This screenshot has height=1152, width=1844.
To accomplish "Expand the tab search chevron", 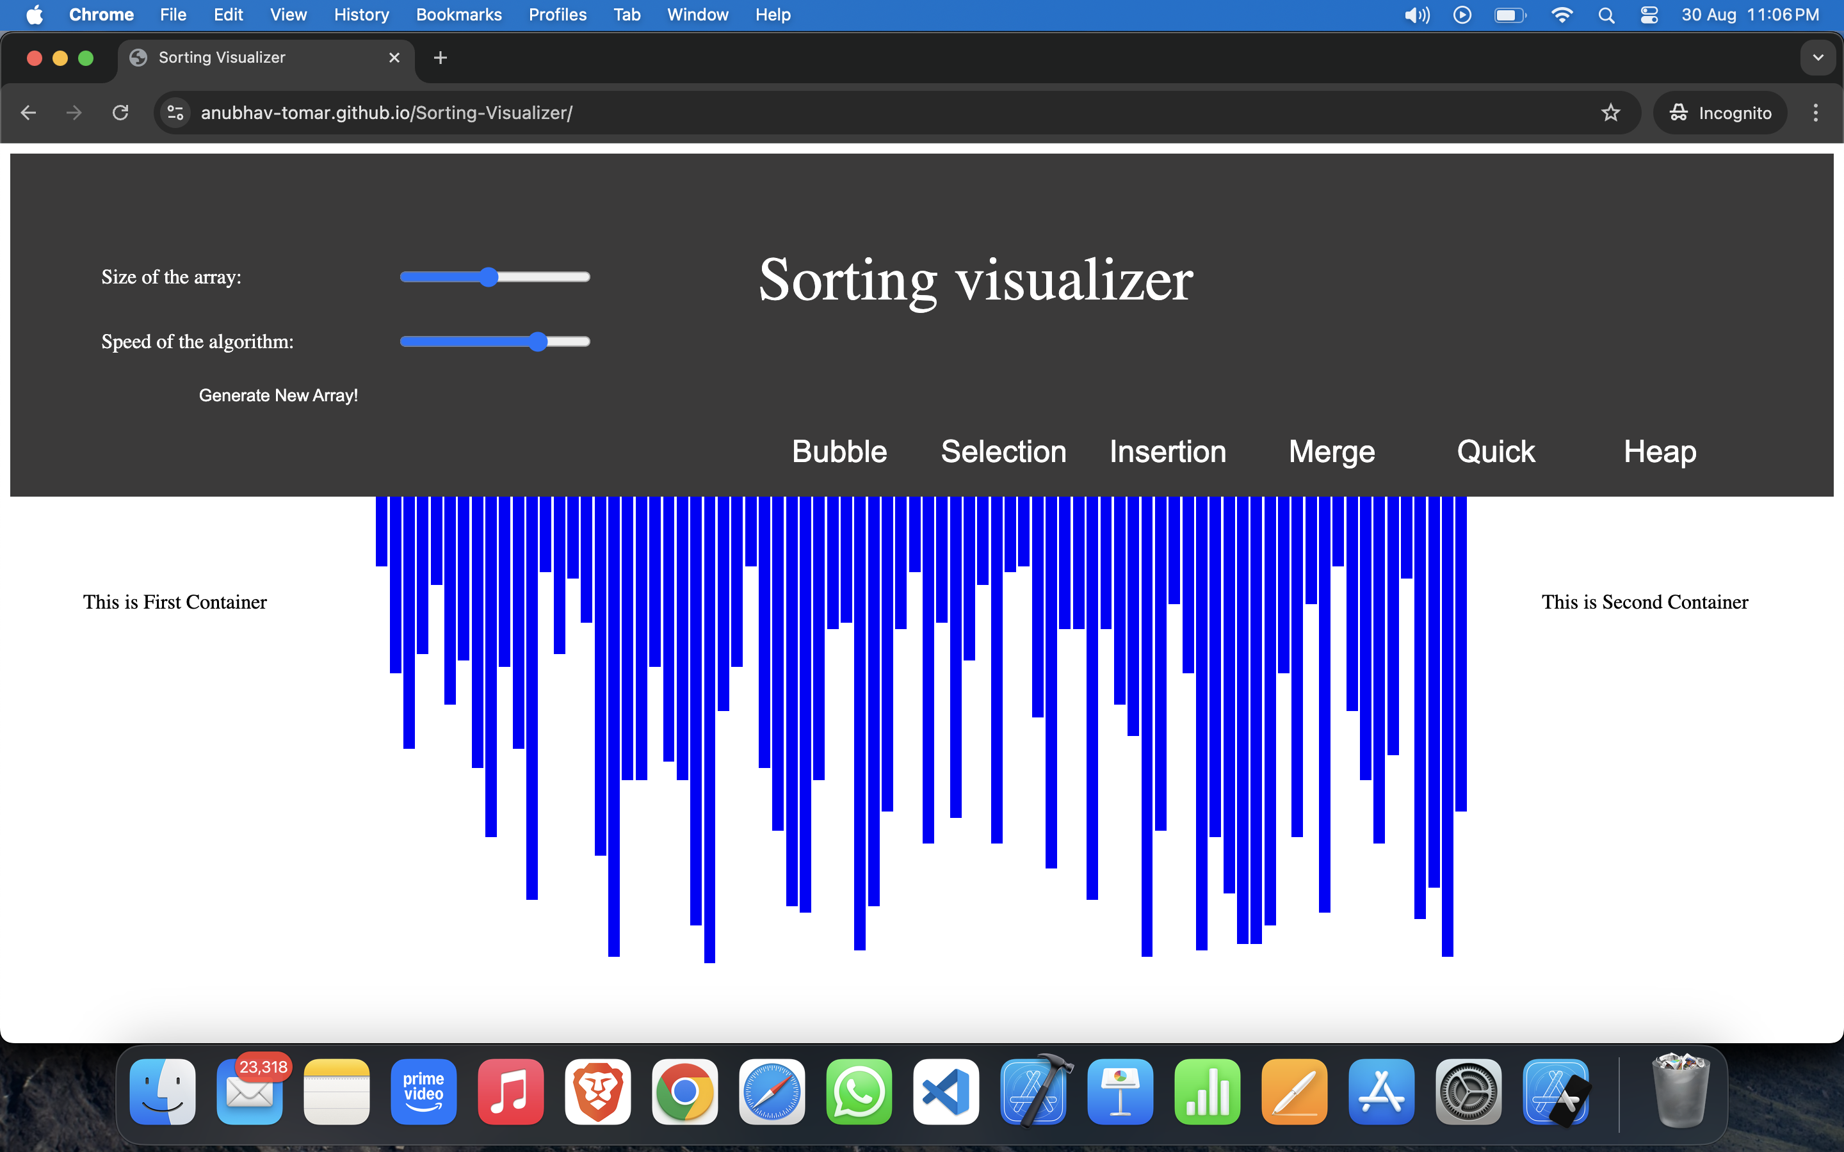I will coord(1818,57).
